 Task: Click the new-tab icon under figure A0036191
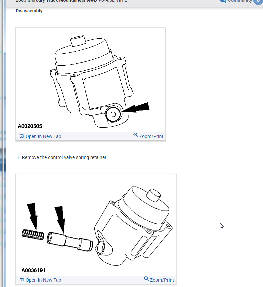click(22, 280)
